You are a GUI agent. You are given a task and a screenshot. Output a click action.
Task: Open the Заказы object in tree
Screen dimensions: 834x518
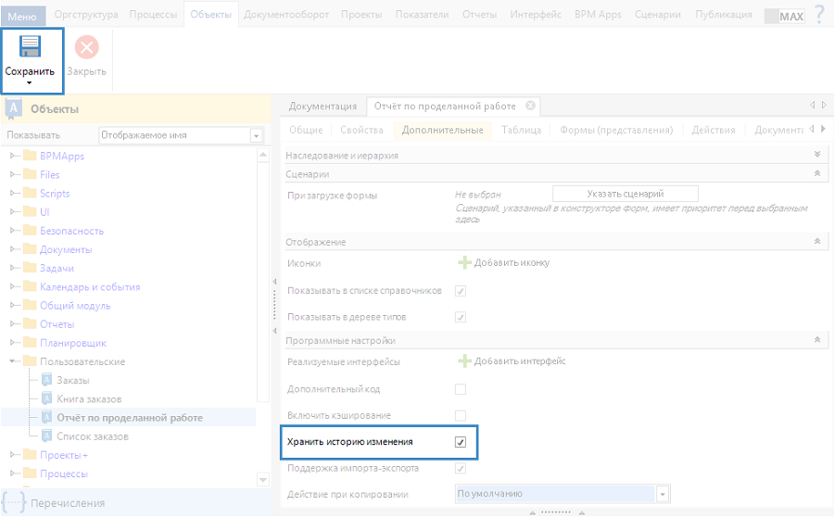pos(73,380)
